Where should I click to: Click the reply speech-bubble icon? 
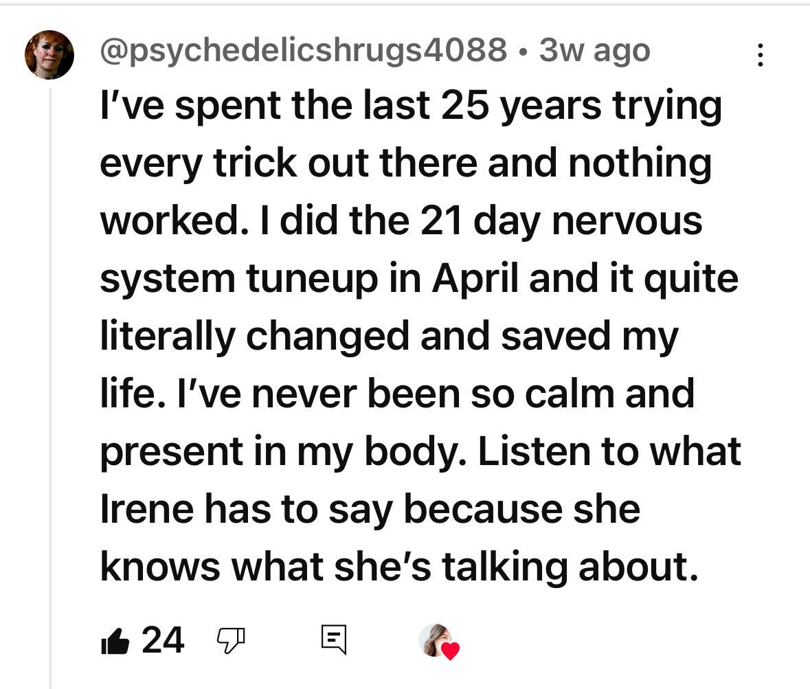click(x=334, y=640)
